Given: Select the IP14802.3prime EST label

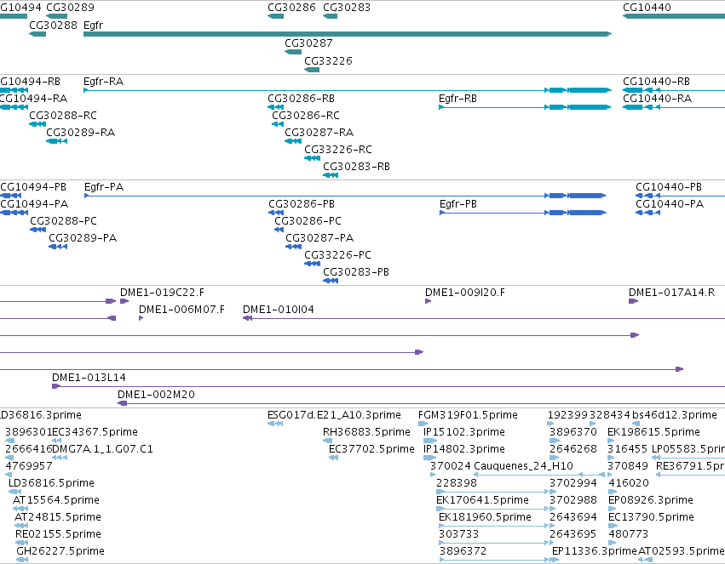Looking at the screenshot, I should point(464,449).
